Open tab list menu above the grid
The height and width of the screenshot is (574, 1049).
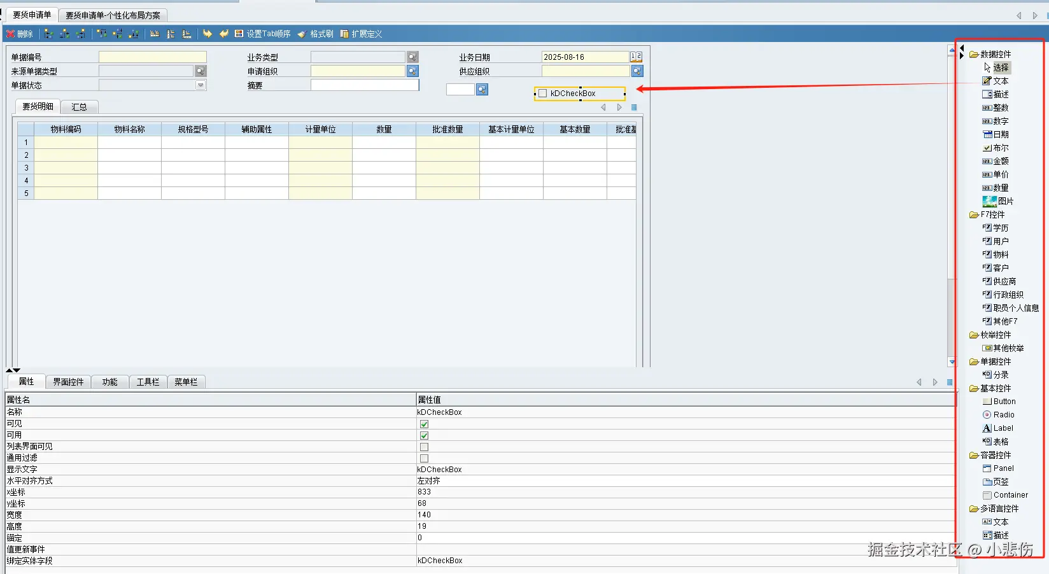click(x=634, y=108)
